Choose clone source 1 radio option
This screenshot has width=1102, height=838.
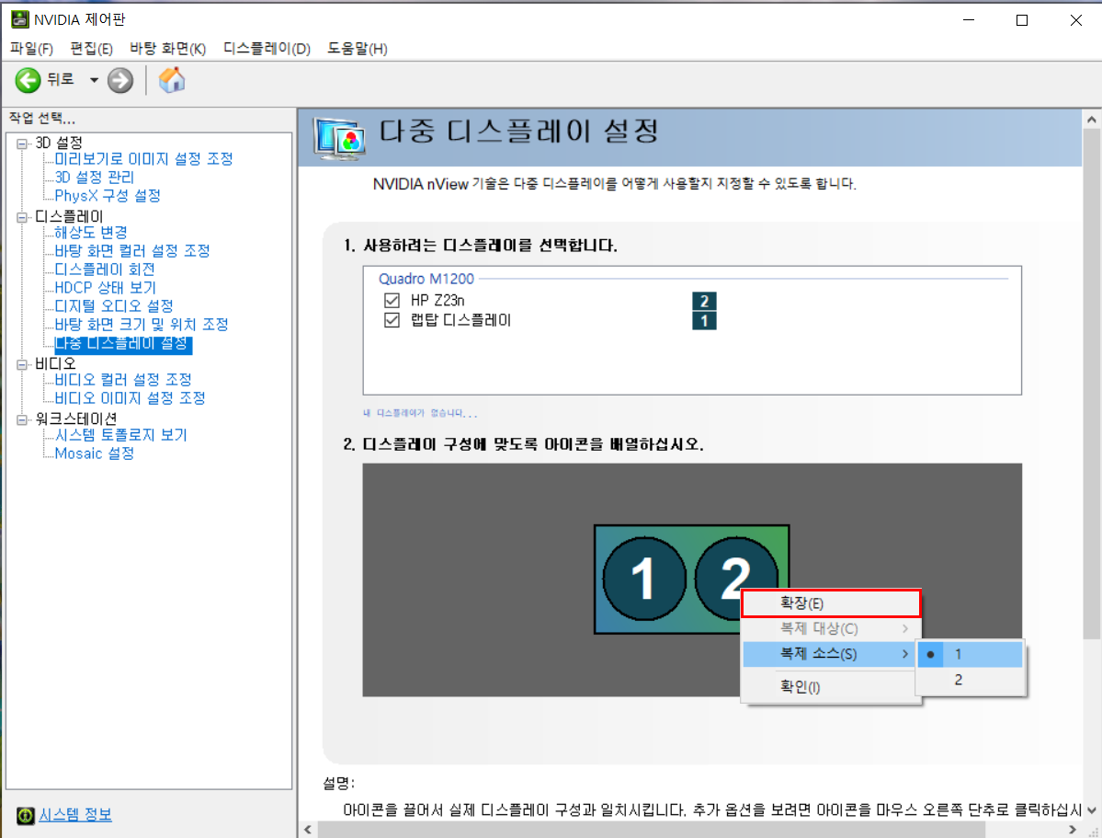coord(970,654)
